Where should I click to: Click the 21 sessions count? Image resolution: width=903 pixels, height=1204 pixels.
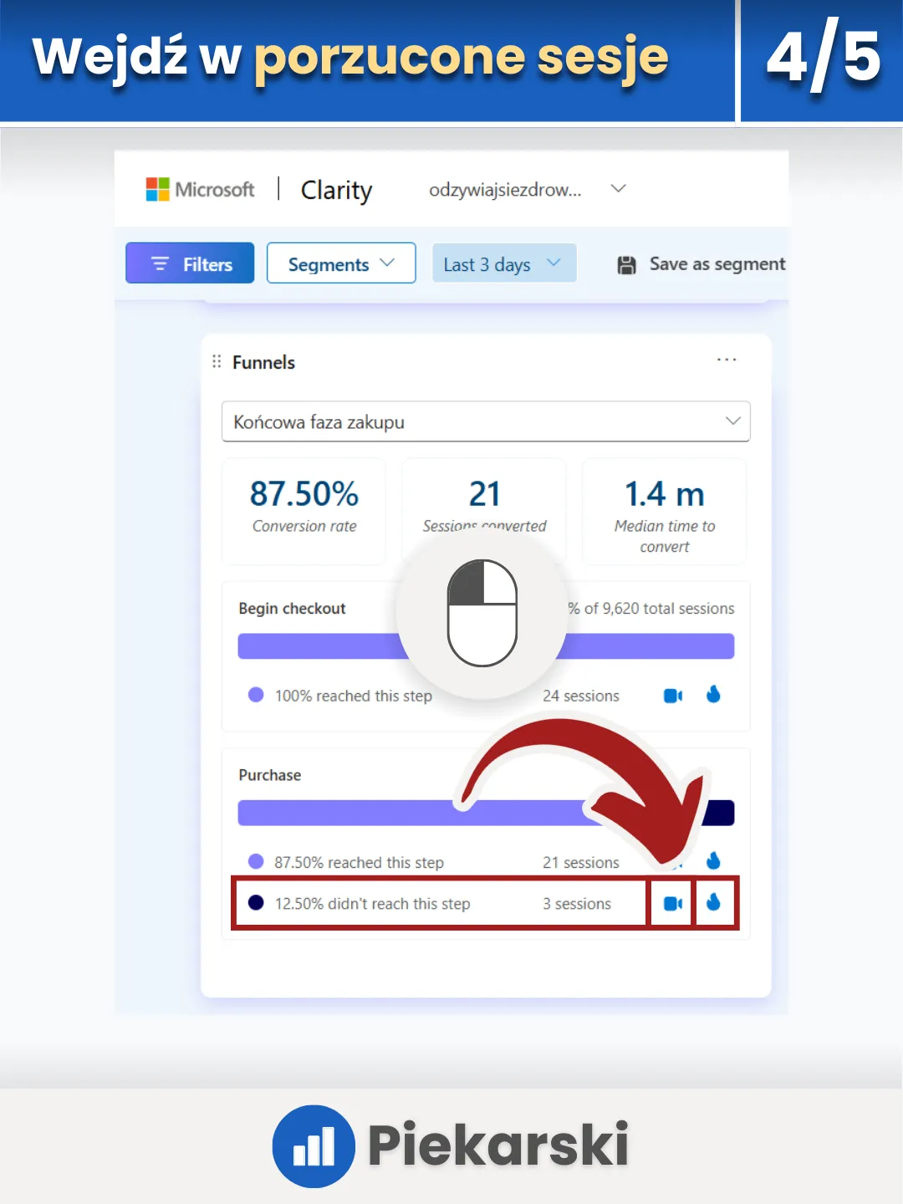(x=581, y=862)
